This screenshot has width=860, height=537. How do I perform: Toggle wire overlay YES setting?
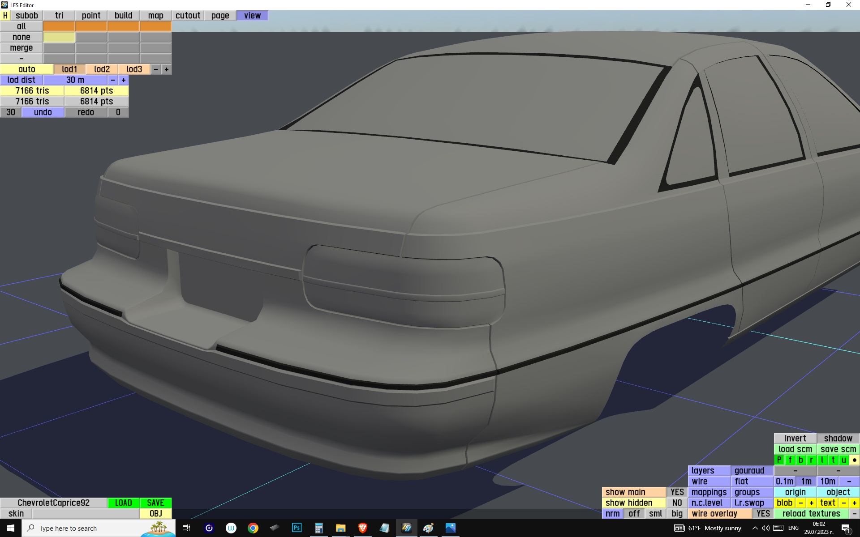pos(763,513)
